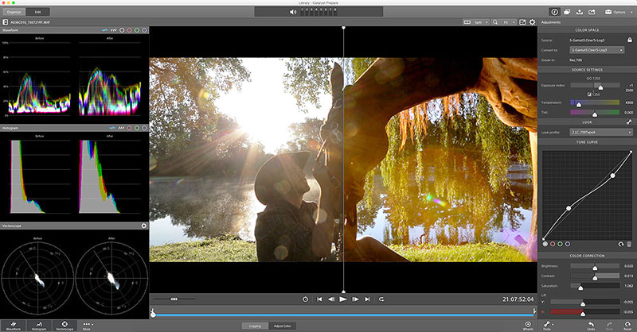Switch to the Edit tab
The width and height of the screenshot is (637, 332).
[37, 12]
